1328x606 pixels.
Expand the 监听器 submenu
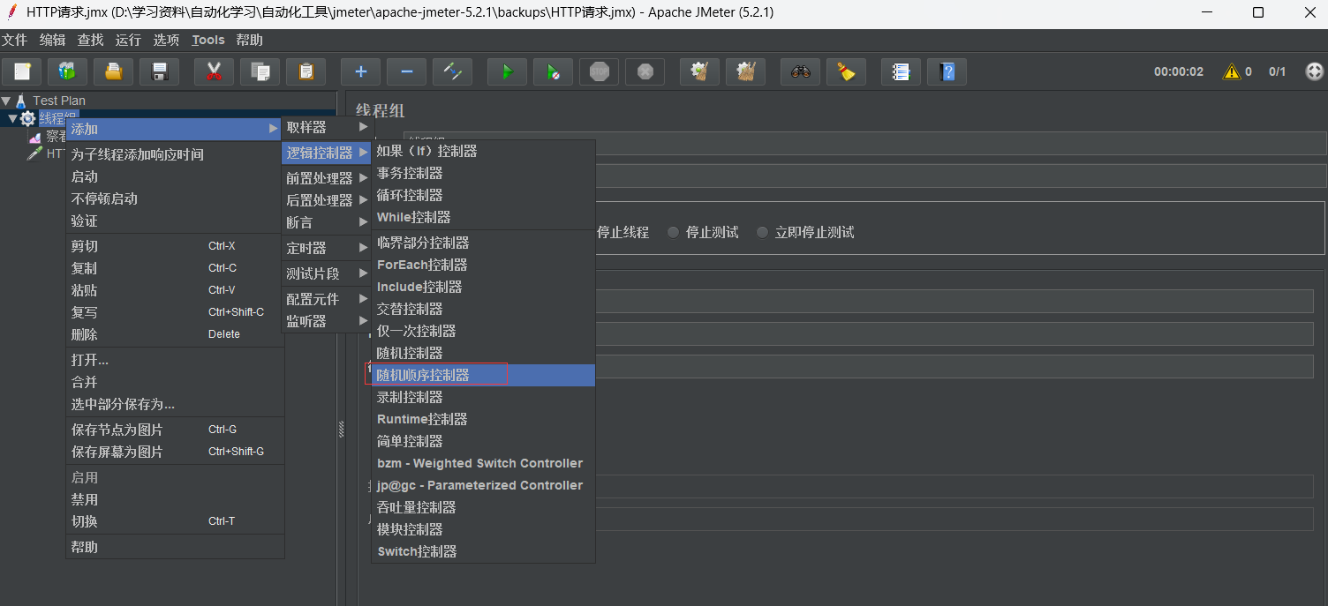point(327,321)
